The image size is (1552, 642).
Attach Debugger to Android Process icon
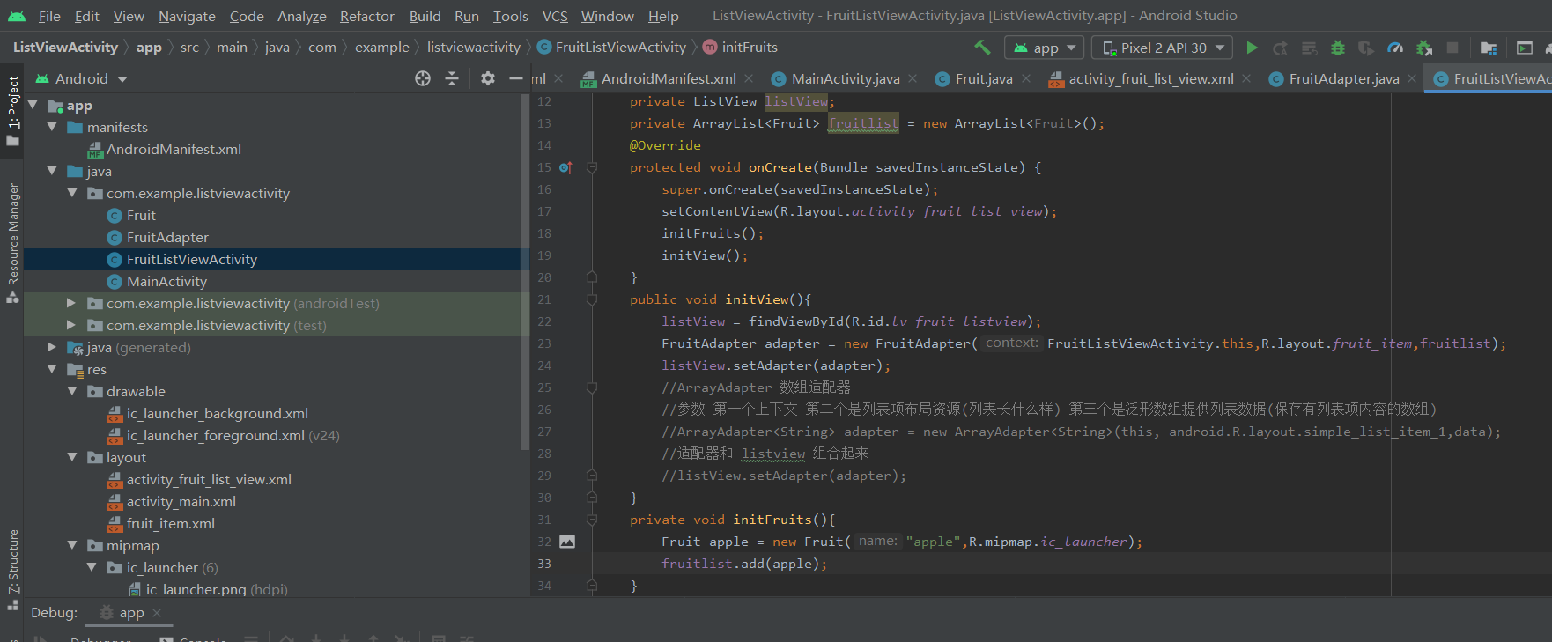[1424, 48]
